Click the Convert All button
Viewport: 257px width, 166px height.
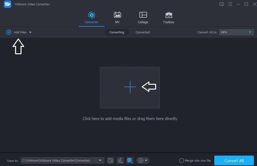pos(234,161)
